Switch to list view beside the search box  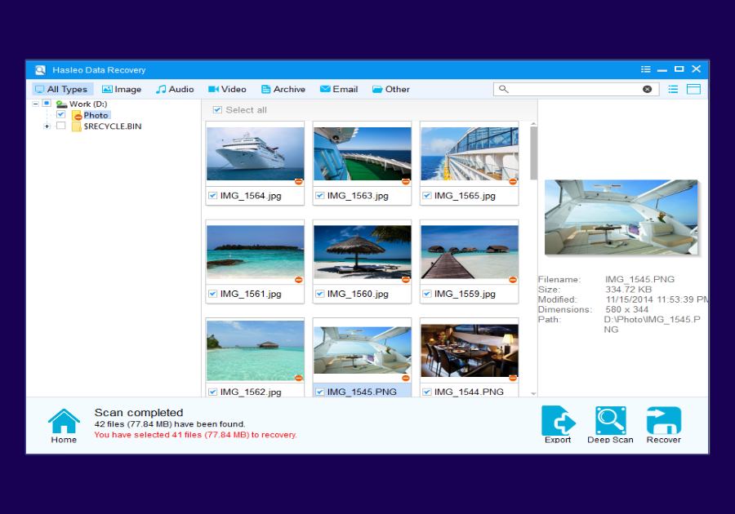click(672, 89)
